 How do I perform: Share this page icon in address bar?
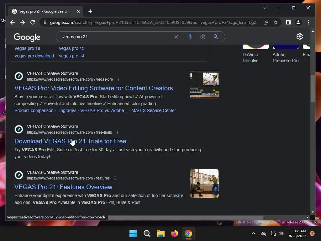[266, 22]
